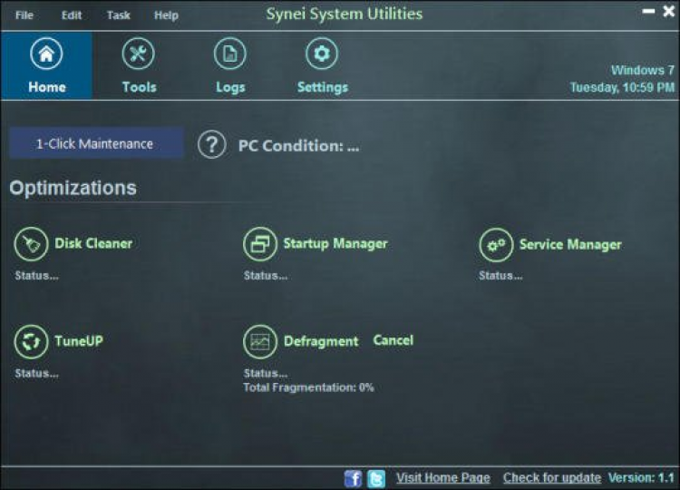This screenshot has height=490, width=680.
Task: Click Status text under Disk Cleaner
Action: pos(37,276)
